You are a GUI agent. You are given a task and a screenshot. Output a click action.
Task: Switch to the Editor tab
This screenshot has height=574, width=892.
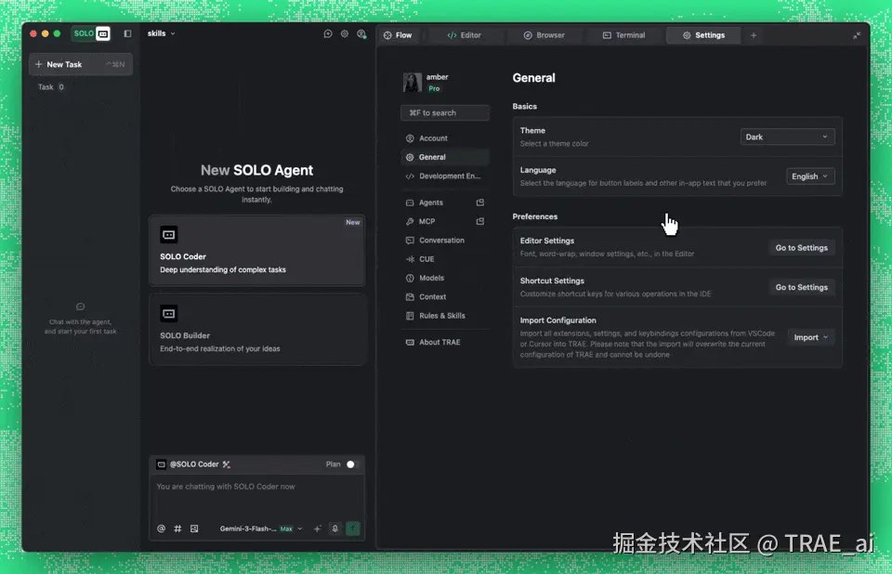pos(465,35)
